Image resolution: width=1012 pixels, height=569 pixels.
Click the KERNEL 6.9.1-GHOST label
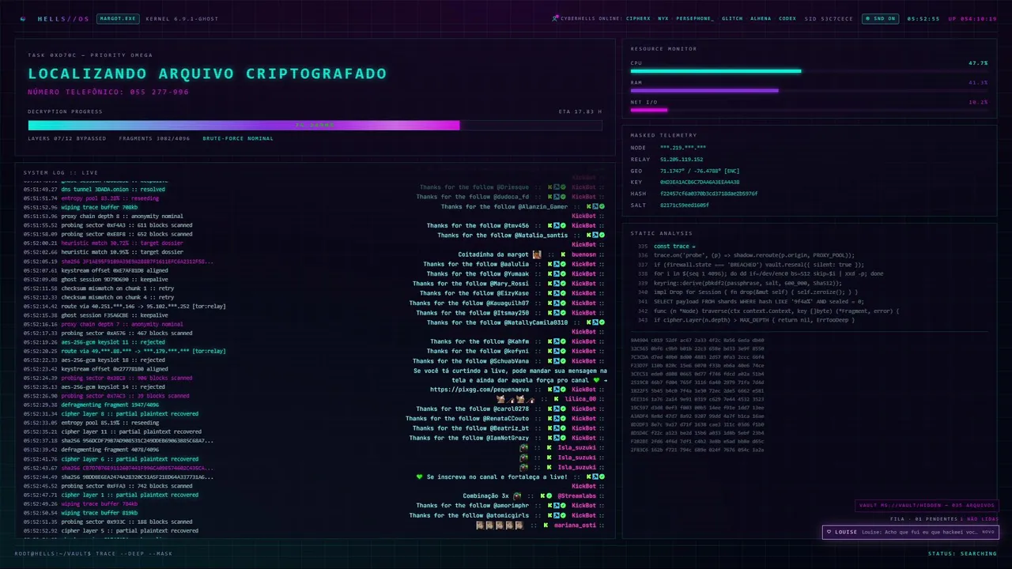point(182,18)
